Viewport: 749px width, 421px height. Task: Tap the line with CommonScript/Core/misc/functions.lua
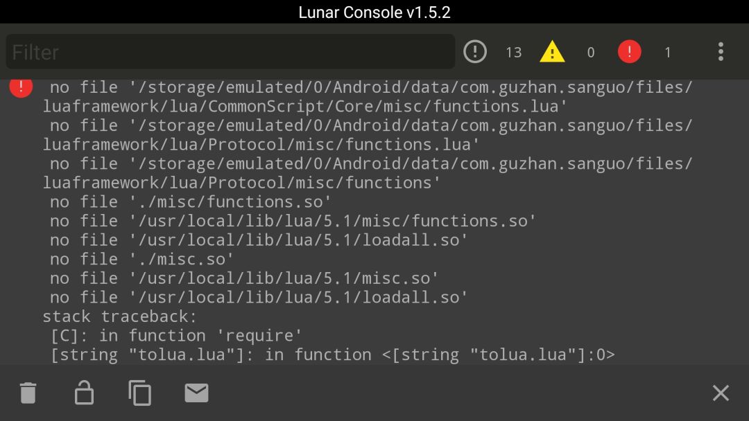[x=304, y=107]
